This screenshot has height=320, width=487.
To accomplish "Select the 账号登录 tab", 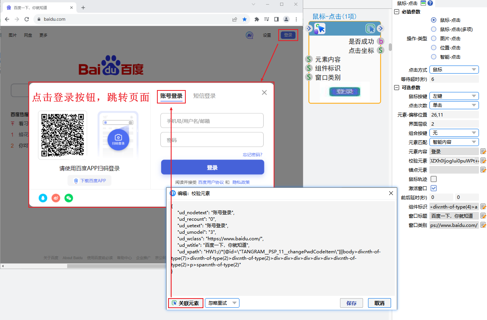I will point(171,96).
